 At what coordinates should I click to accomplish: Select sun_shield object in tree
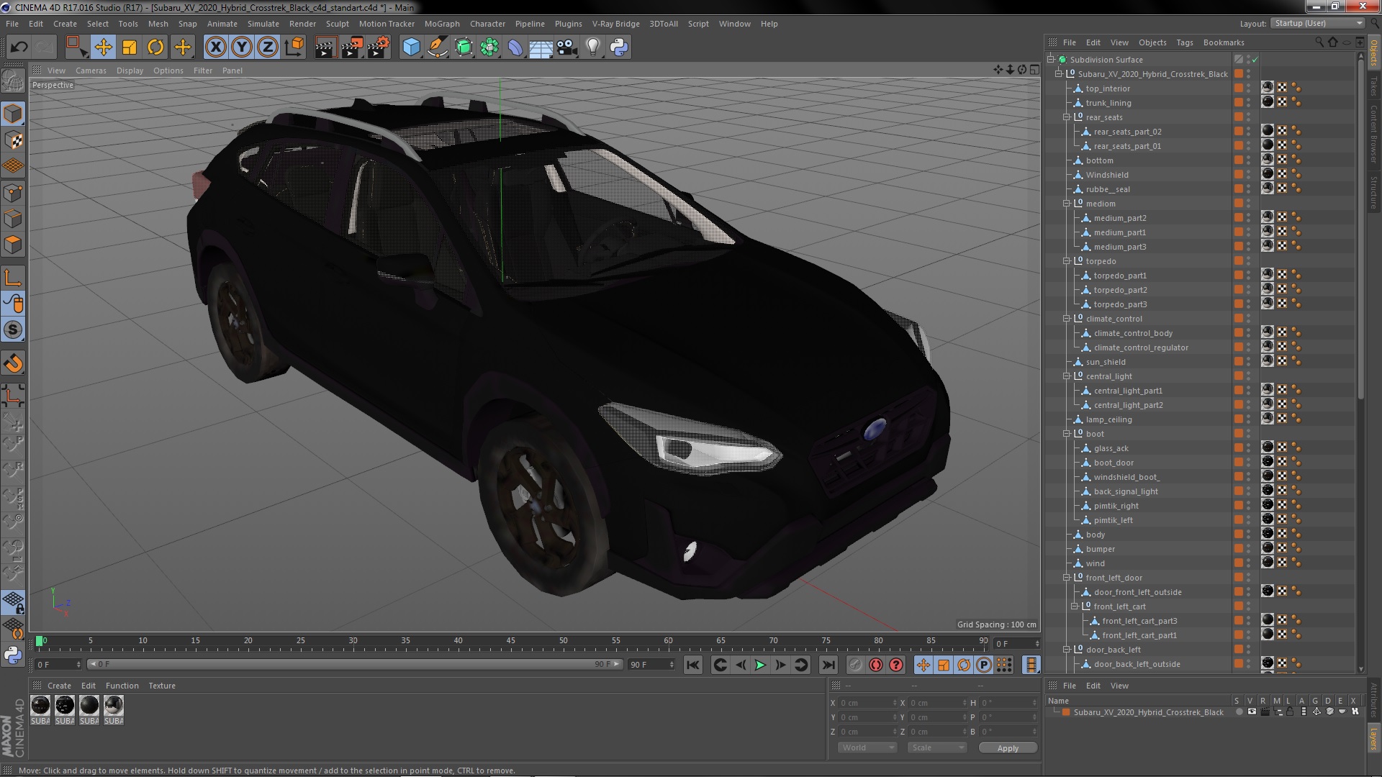point(1106,362)
